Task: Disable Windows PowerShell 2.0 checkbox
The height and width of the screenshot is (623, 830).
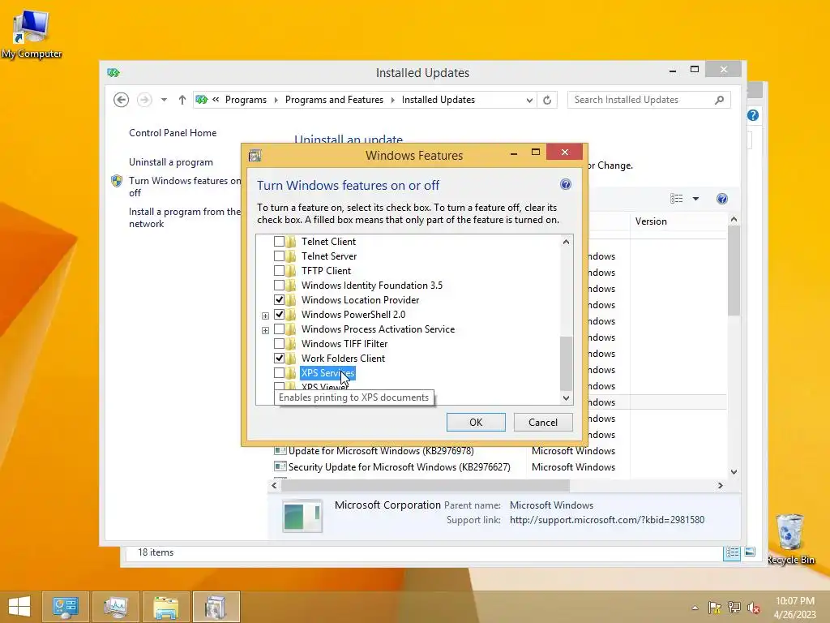Action: [x=279, y=315]
